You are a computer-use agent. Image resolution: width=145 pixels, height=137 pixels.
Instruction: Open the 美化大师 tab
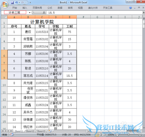coord(93,8)
